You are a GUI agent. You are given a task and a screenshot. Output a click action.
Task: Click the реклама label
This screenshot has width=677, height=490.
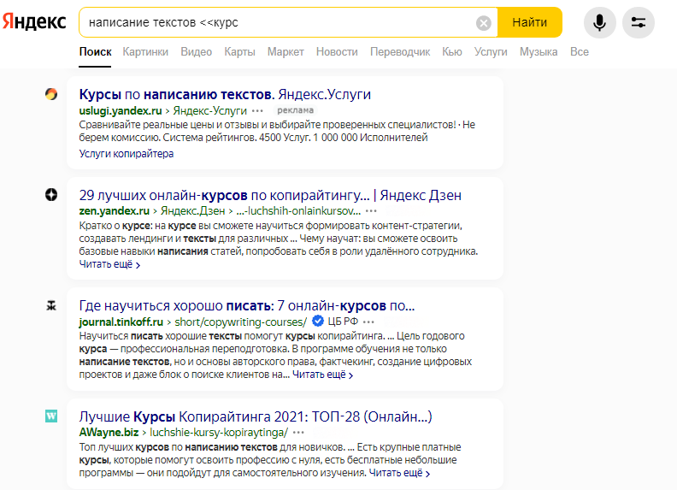coord(295,110)
